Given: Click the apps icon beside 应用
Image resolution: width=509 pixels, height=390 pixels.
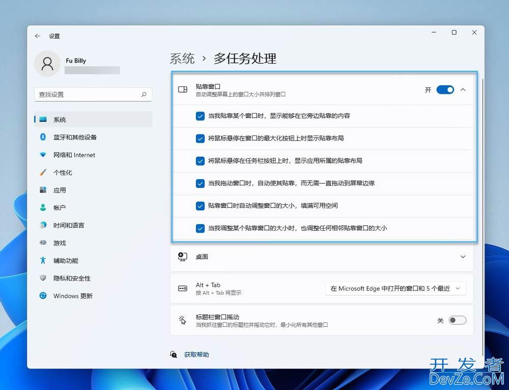Looking at the screenshot, I should [x=43, y=190].
